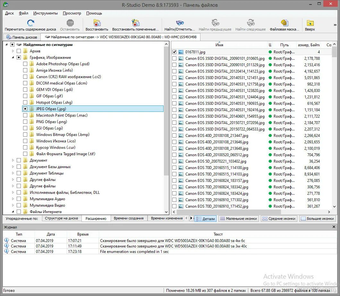The image size is (340, 296).
Task: Tick the Документ folder checkbox
Action: click(19, 160)
